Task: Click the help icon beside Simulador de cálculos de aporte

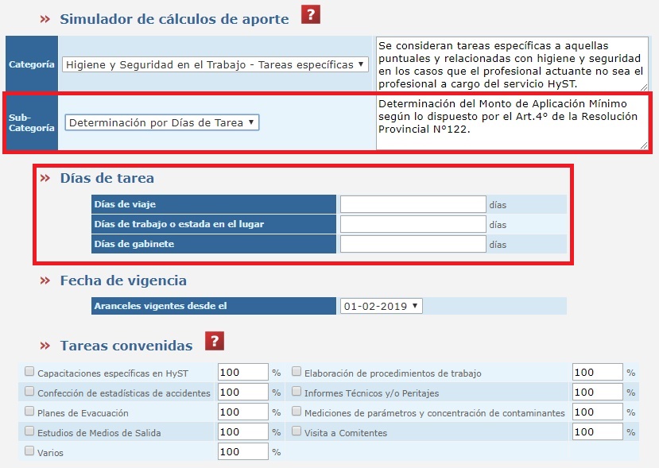Action: [x=310, y=15]
